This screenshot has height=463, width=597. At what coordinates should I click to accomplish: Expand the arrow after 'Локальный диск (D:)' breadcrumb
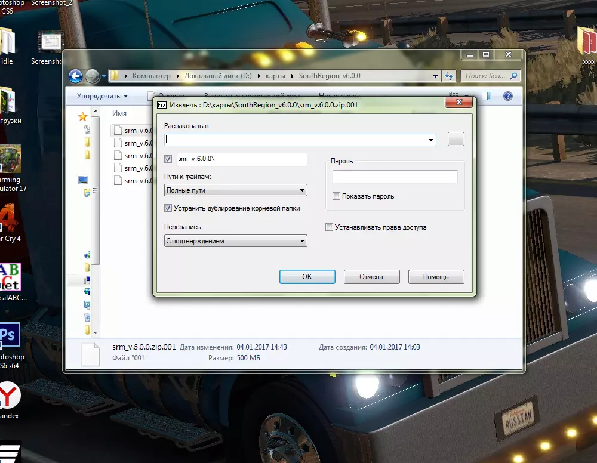(x=259, y=76)
